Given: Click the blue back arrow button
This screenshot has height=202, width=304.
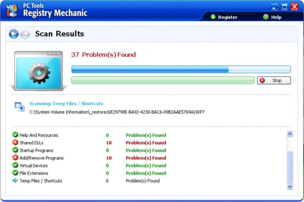Looking at the screenshot, I should [x=14, y=34].
